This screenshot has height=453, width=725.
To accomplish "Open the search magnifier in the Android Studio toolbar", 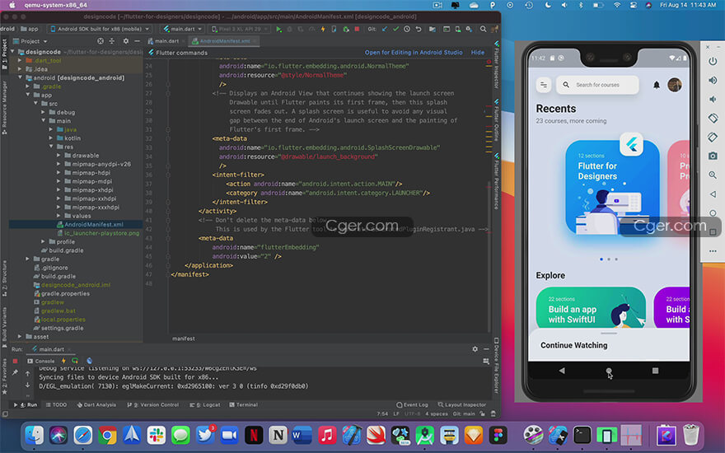I will (483, 29).
